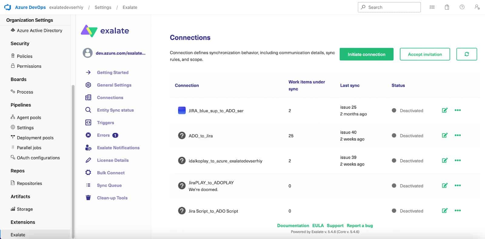Open the Support link
The width and height of the screenshot is (485, 239).
pos(335,226)
